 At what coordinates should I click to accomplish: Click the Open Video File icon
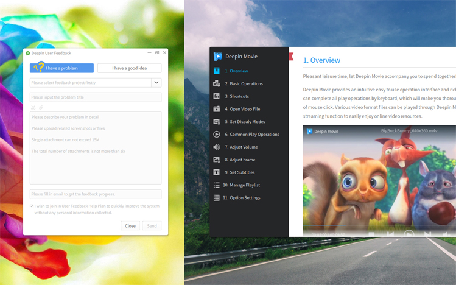216,109
